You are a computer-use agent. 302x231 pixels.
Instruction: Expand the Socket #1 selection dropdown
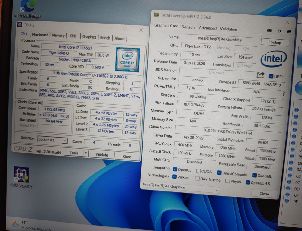(53, 140)
